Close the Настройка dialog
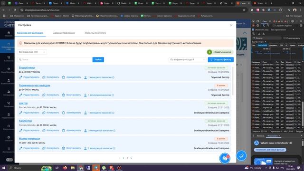This screenshot has height=171, width=304. pyautogui.click(x=231, y=25)
